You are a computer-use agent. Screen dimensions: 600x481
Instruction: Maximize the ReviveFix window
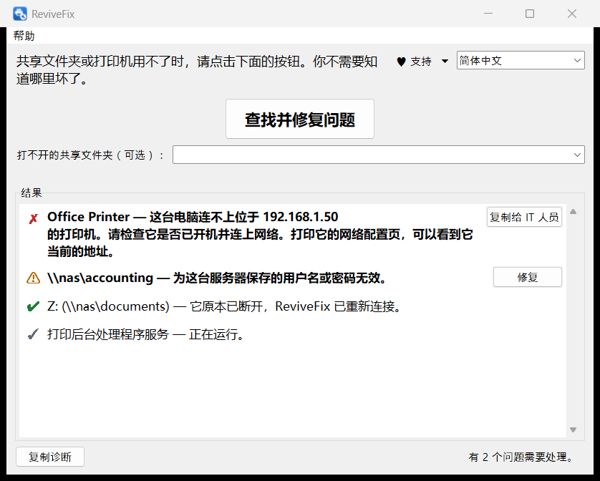point(530,14)
